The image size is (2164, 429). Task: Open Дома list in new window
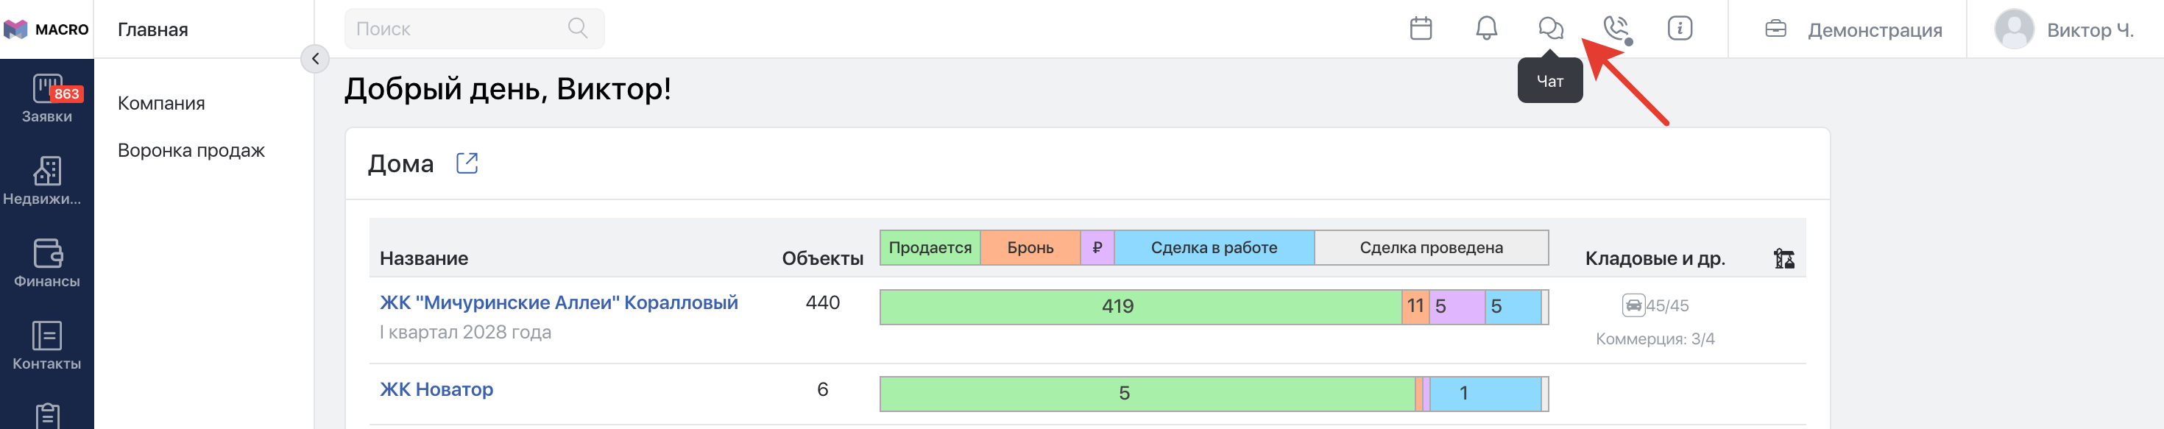click(467, 163)
